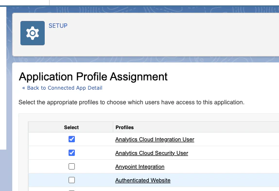
Task: Open the Anypoint Integration profile link
Action: [x=139, y=167]
